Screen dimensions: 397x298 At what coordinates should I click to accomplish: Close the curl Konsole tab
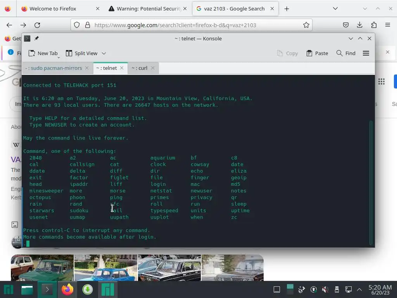[153, 68]
